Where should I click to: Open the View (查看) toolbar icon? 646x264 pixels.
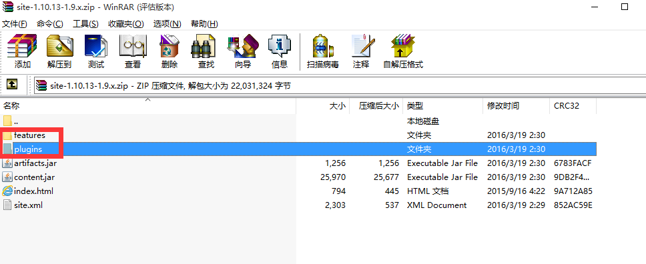click(133, 45)
